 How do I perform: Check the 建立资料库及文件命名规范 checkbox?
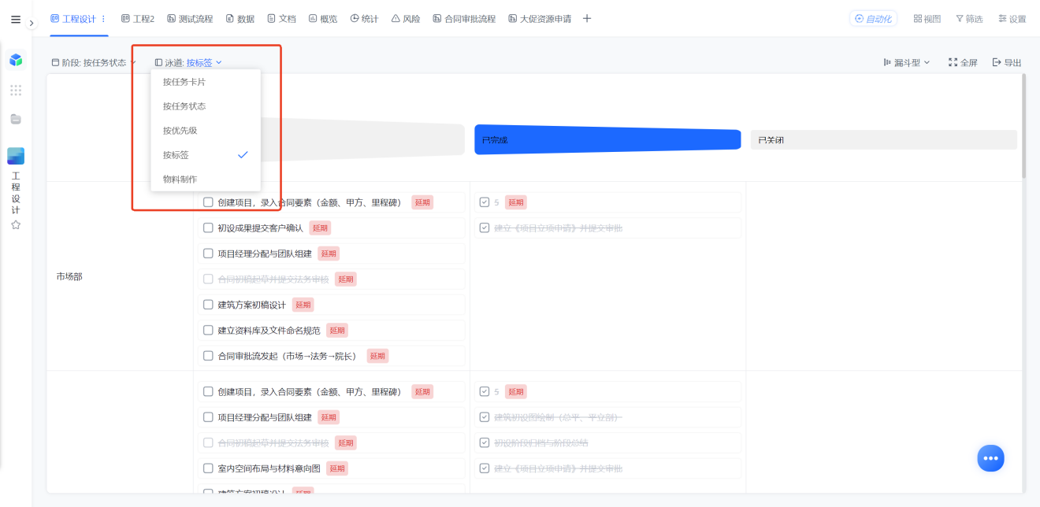point(208,331)
